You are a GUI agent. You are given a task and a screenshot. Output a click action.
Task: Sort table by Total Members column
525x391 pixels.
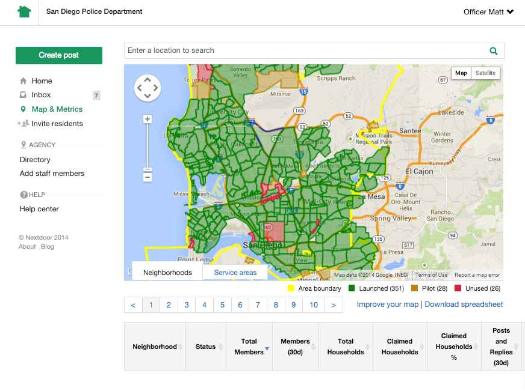(249, 347)
